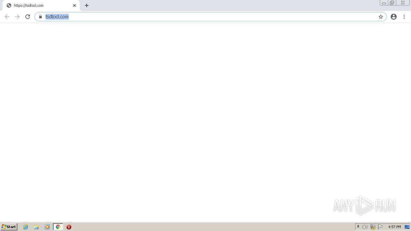Open the volume speaker control

tap(365, 227)
